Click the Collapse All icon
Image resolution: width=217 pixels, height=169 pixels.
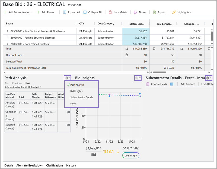[85, 12]
